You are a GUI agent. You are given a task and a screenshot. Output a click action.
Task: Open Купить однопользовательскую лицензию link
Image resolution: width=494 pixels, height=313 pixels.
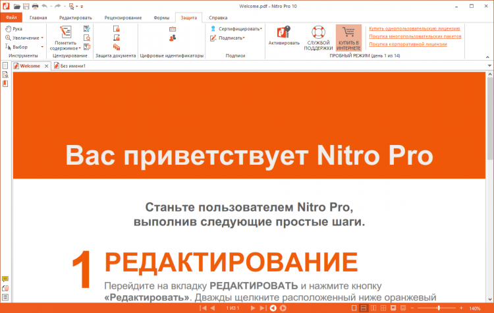(414, 28)
